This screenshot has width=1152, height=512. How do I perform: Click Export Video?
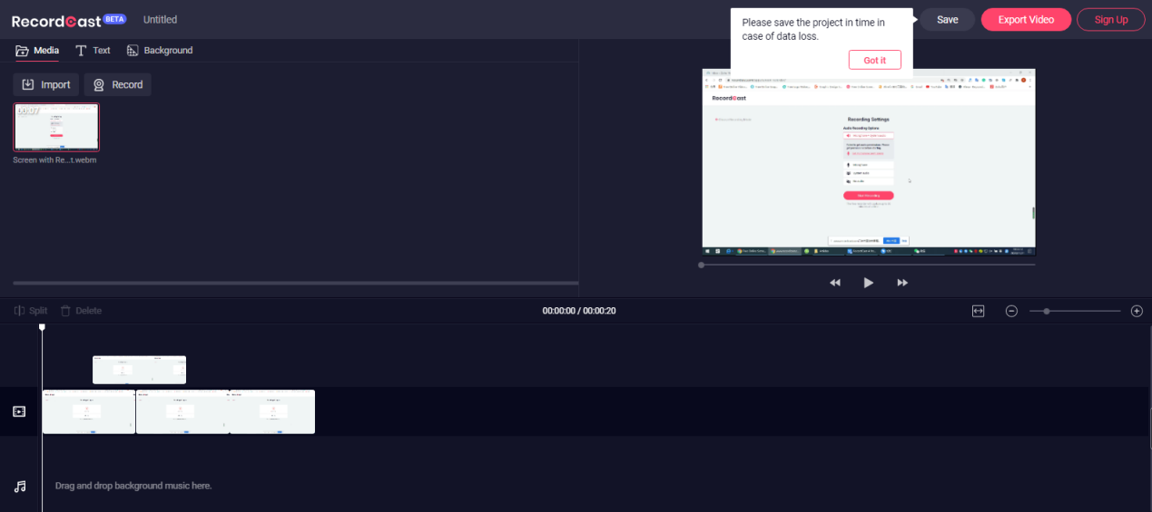1026,20
